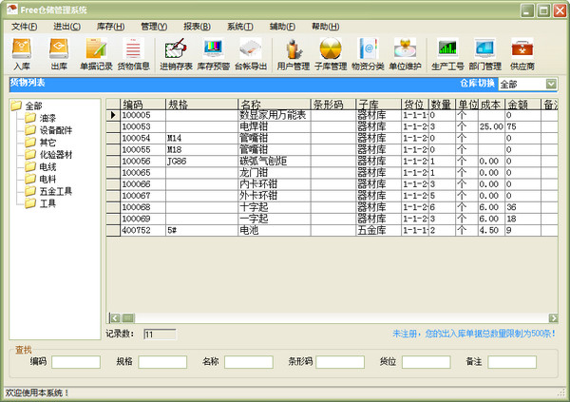Click the 子库 column header

[379, 104]
